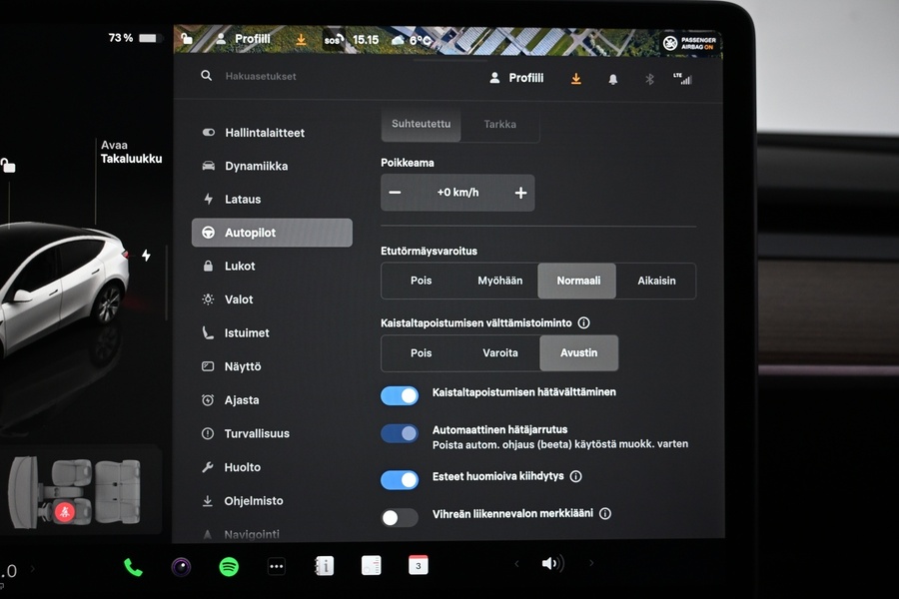Show info for Kaistaltapoistumisen välttämistoiminto
This screenshot has width=899, height=599.
(x=583, y=323)
